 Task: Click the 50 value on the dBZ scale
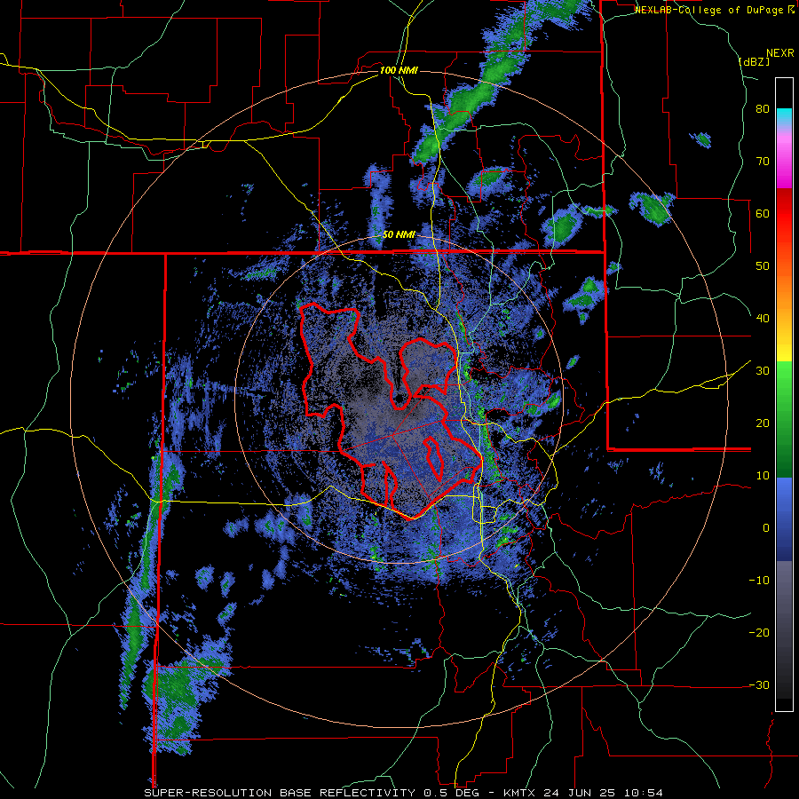(763, 266)
